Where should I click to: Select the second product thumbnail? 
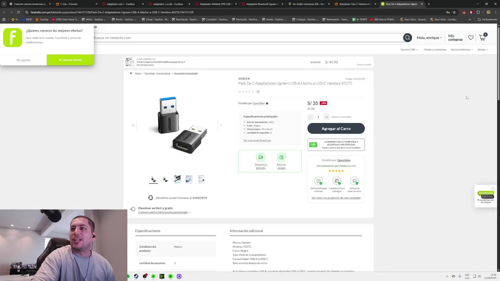[x=165, y=179]
